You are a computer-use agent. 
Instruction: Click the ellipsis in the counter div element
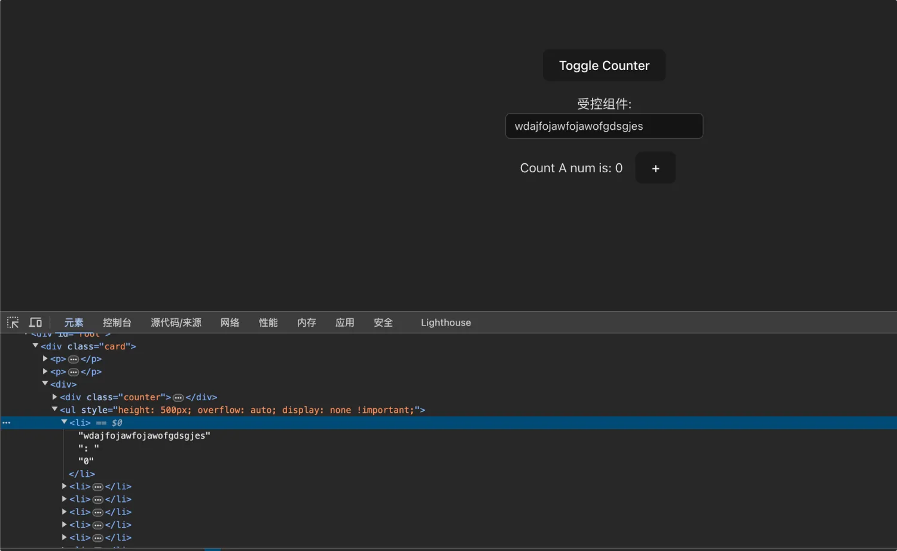pos(178,397)
